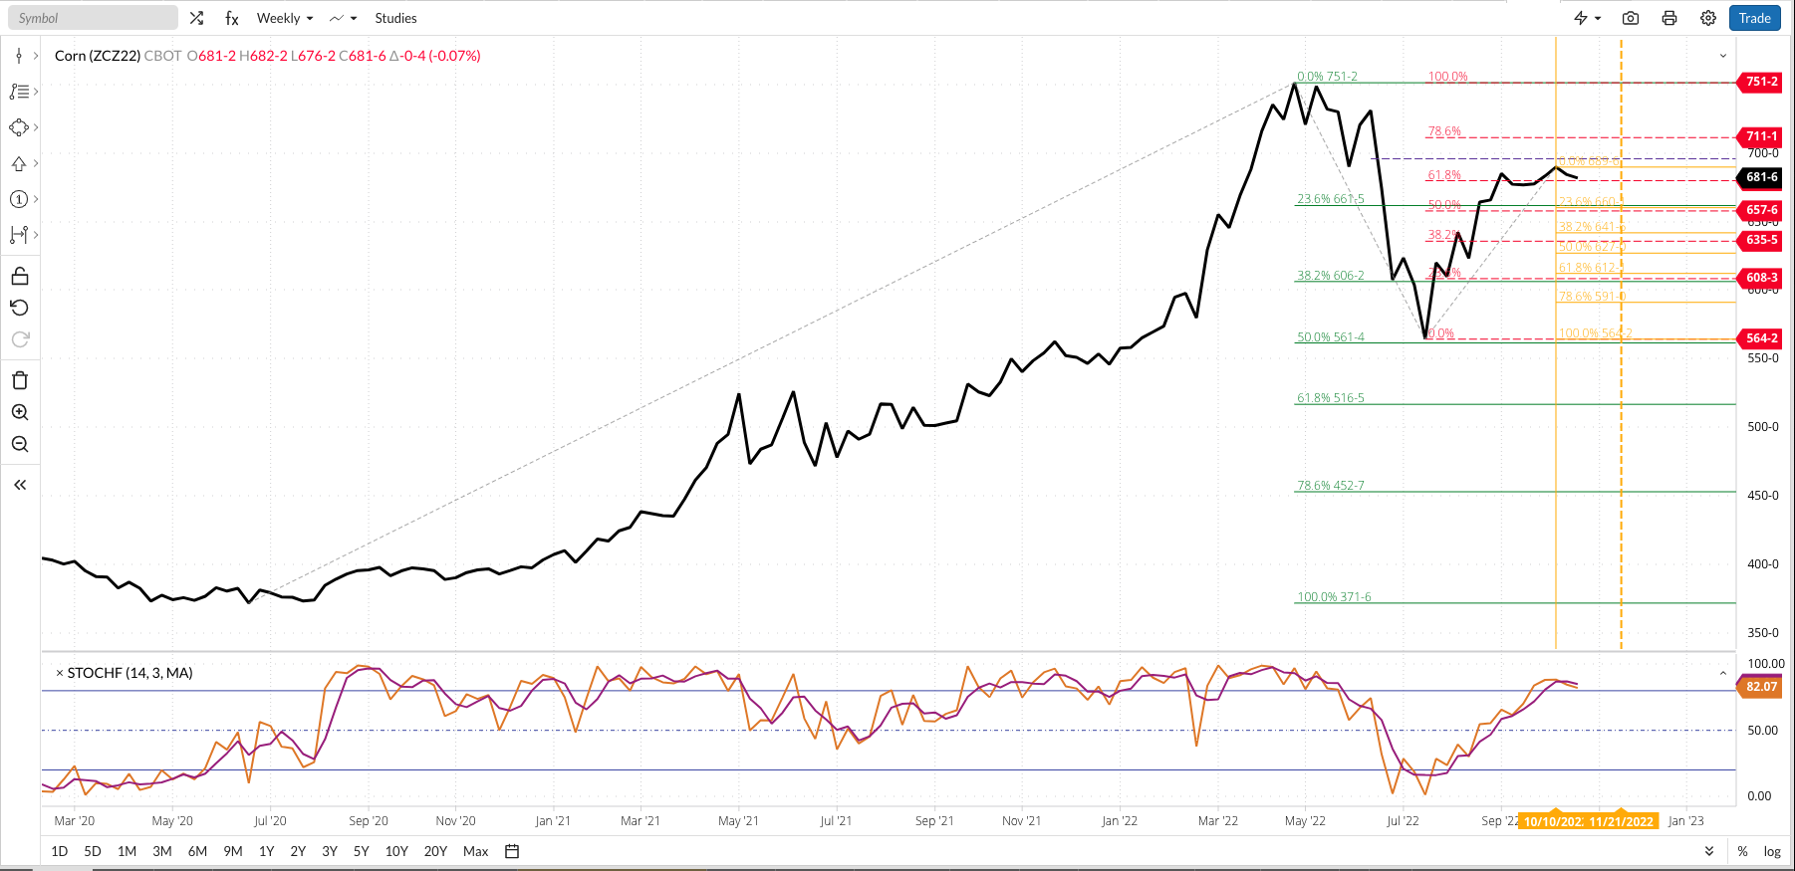This screenshot has height=871, width=1795.
Task: Select the 61.8% 516-5 Fibonacci label
Action: 1331,398
